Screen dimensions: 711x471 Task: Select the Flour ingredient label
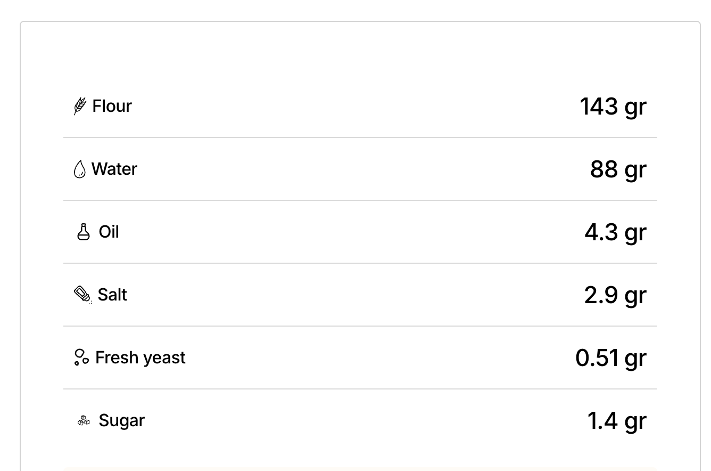click(x=112, y=106)
